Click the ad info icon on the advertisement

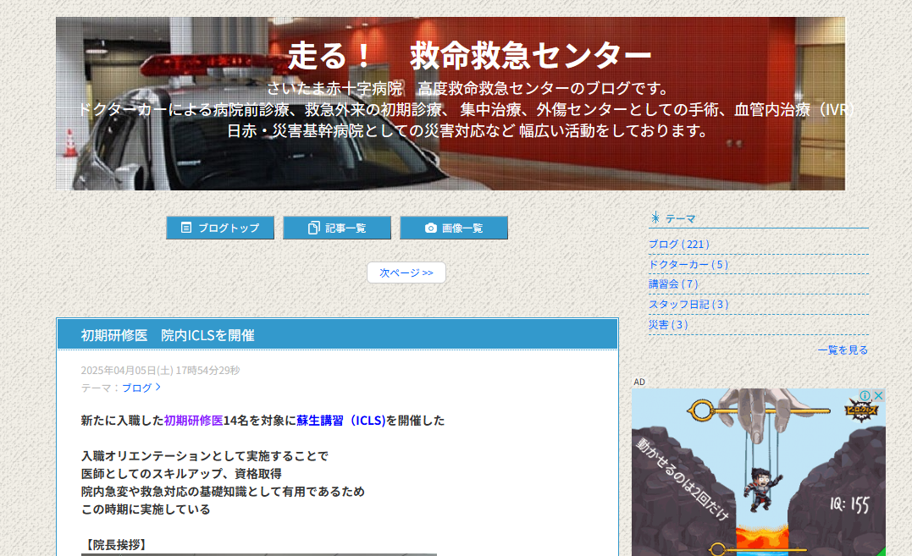[865, 396]
